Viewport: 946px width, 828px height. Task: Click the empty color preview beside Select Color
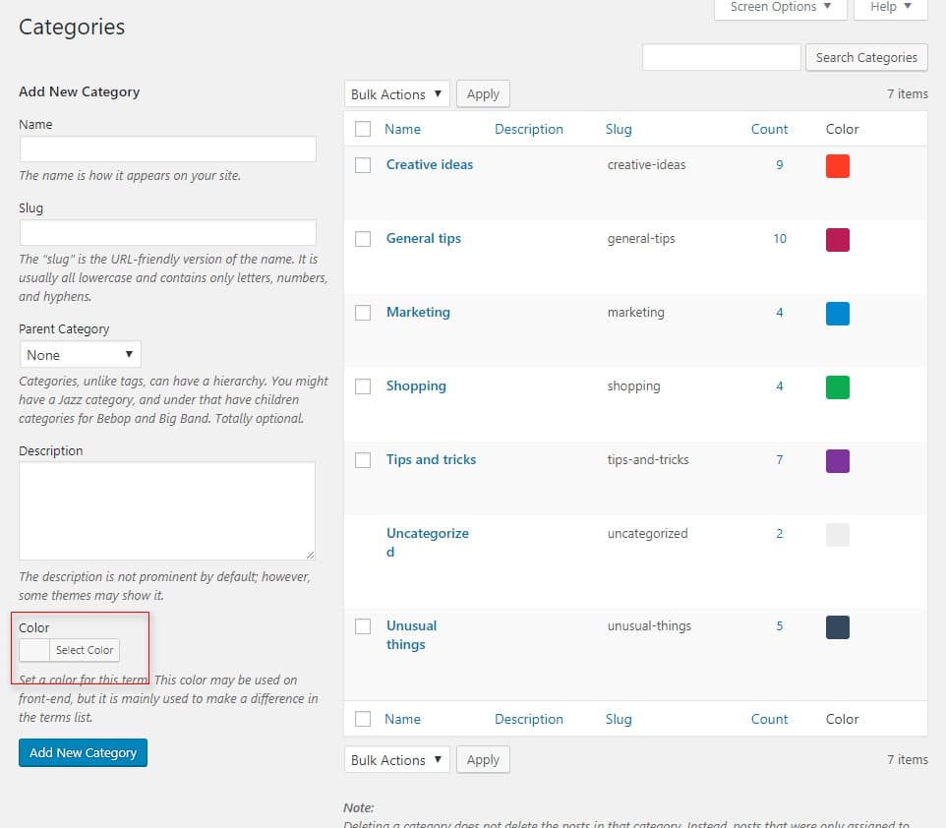34,650
